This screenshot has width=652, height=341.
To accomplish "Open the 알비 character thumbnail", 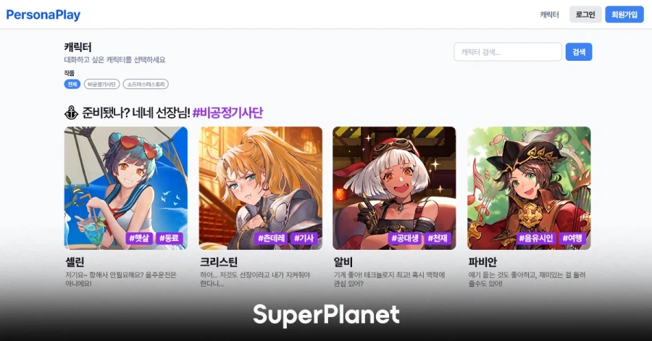I will (x=394, y=188).
